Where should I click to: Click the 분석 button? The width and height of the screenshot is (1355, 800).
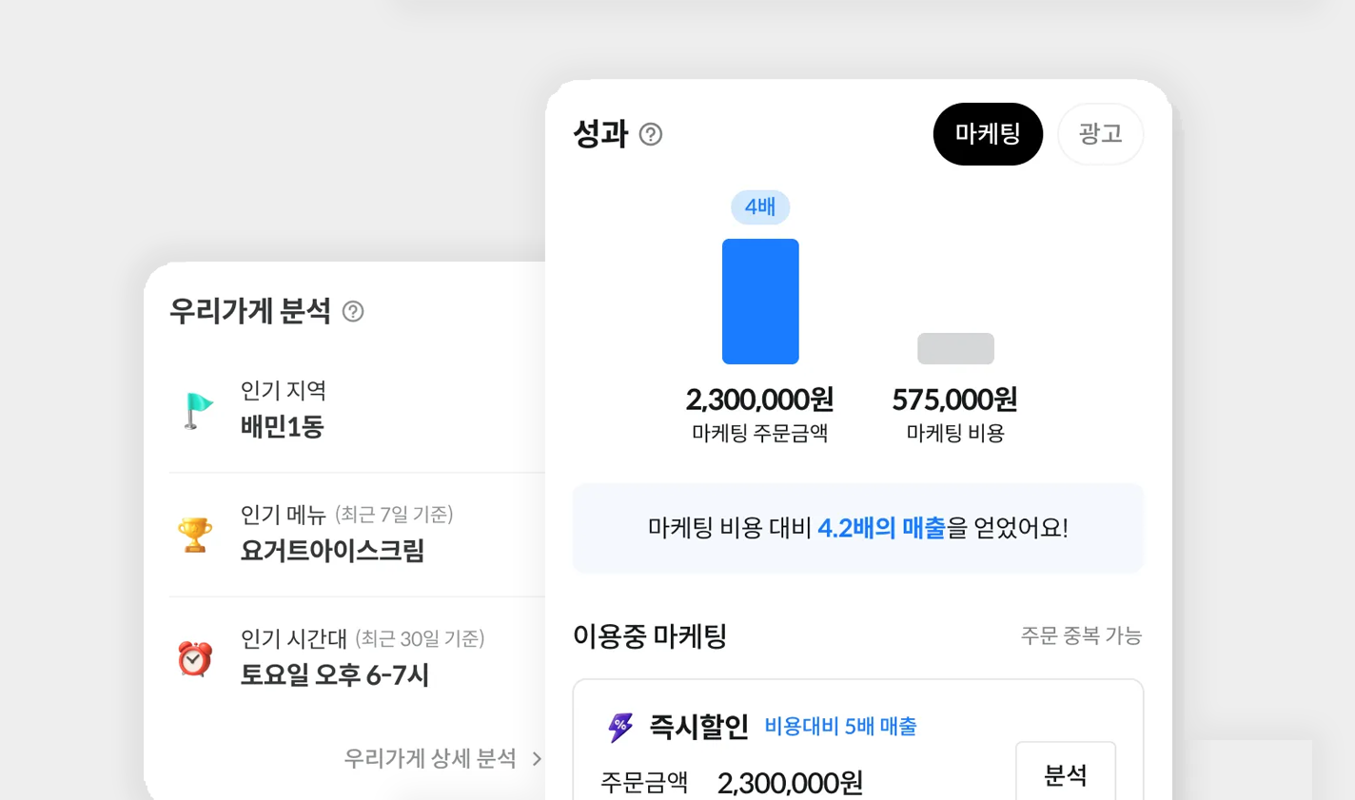coord(1066,774)
